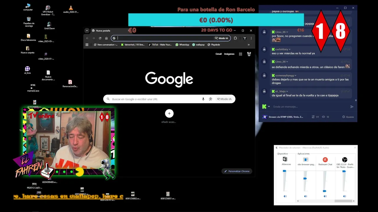
Task: Open UFO Robot Grendizer desktop shortcut
Action: (48, 10)
